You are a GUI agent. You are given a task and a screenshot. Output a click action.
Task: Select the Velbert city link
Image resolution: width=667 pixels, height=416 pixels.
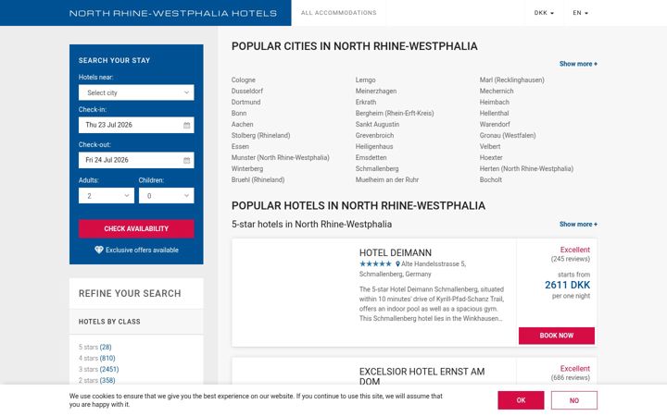pos(490,146)
